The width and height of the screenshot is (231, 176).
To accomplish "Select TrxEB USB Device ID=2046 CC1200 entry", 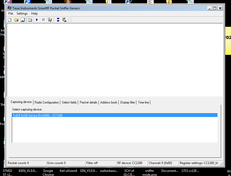I will pos(115,115).
